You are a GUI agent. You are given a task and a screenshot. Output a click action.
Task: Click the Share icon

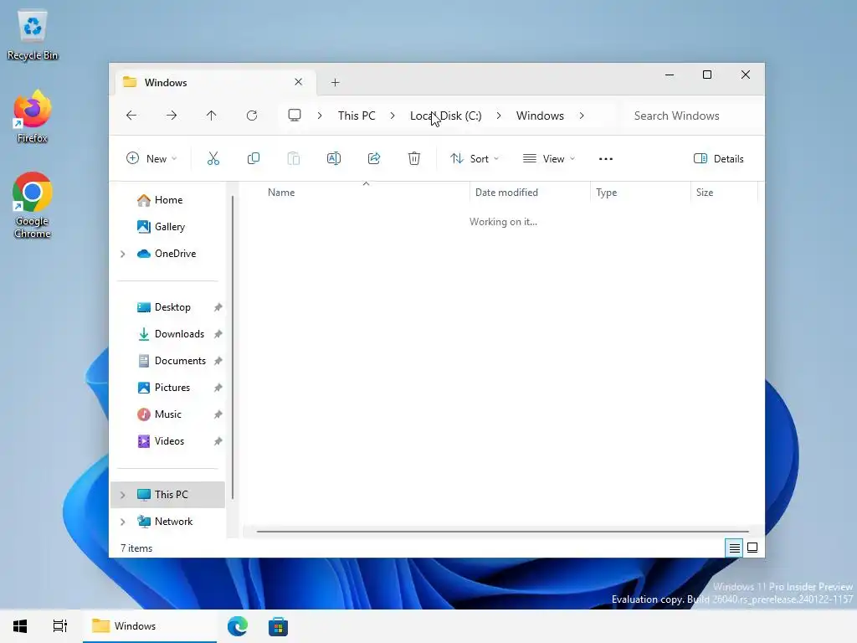point(374,158)
